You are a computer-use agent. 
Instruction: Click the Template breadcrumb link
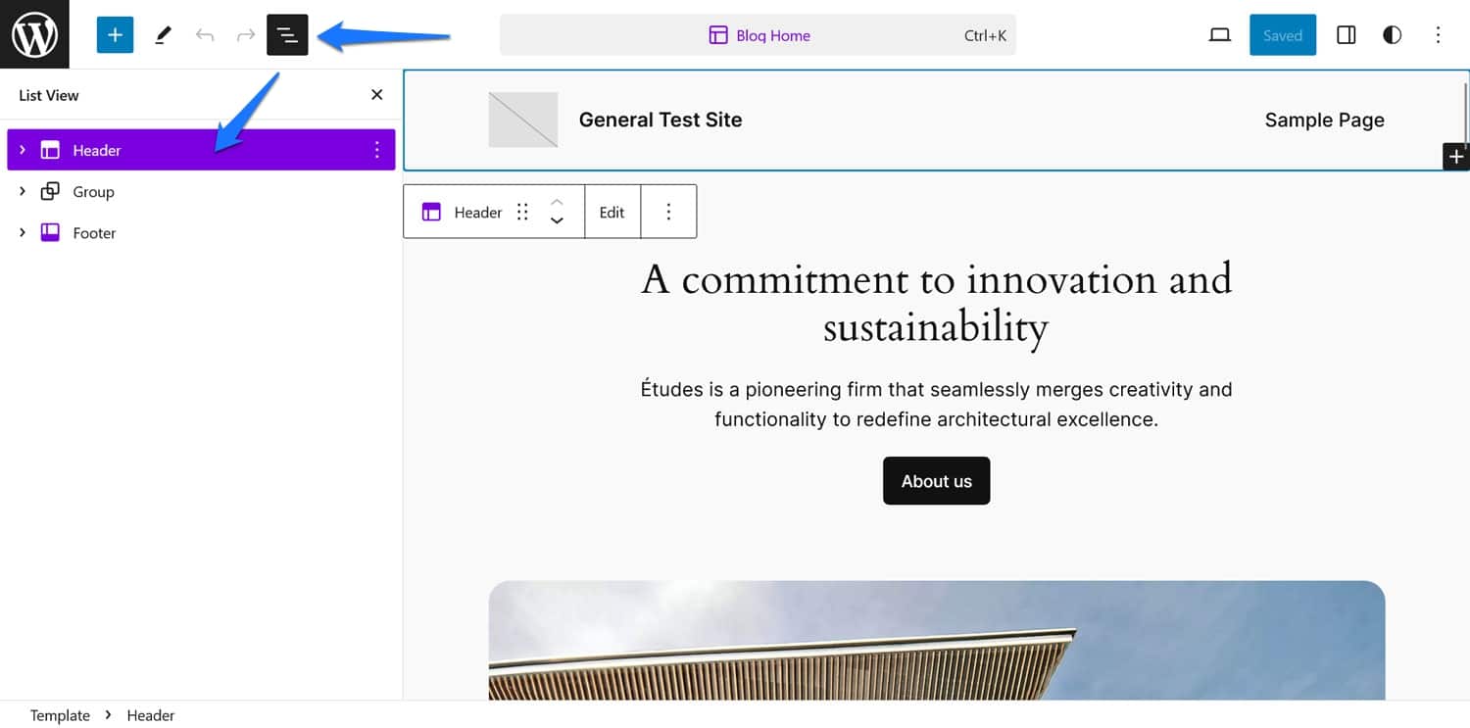(60, 715)
